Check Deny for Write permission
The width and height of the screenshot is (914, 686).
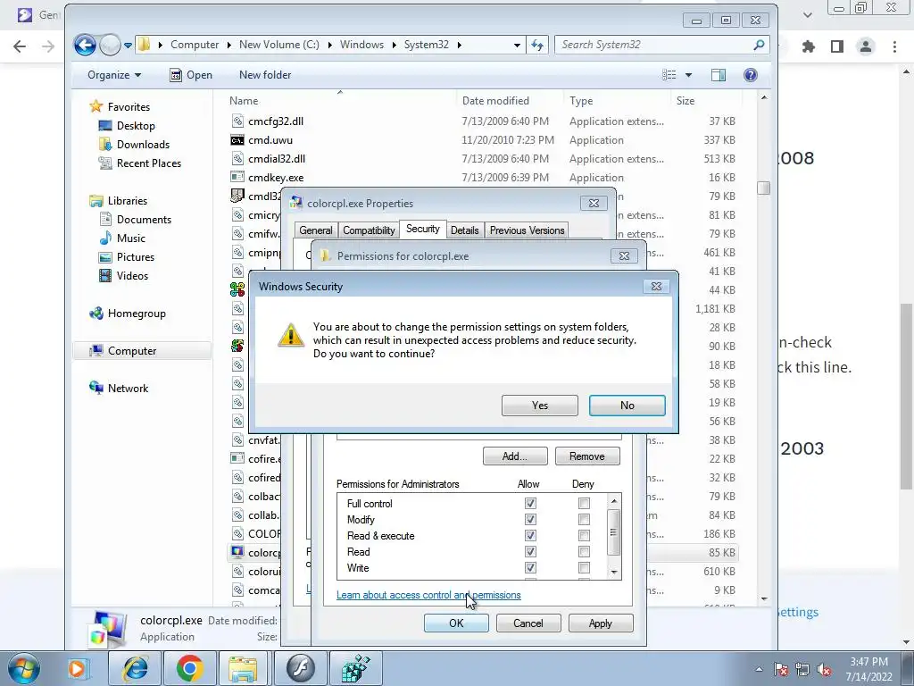tap(584, 567)
